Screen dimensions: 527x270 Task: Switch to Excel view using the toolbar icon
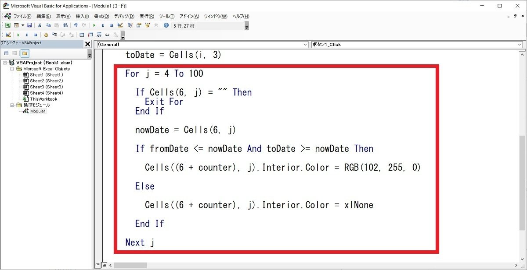(x=7, y=25)
